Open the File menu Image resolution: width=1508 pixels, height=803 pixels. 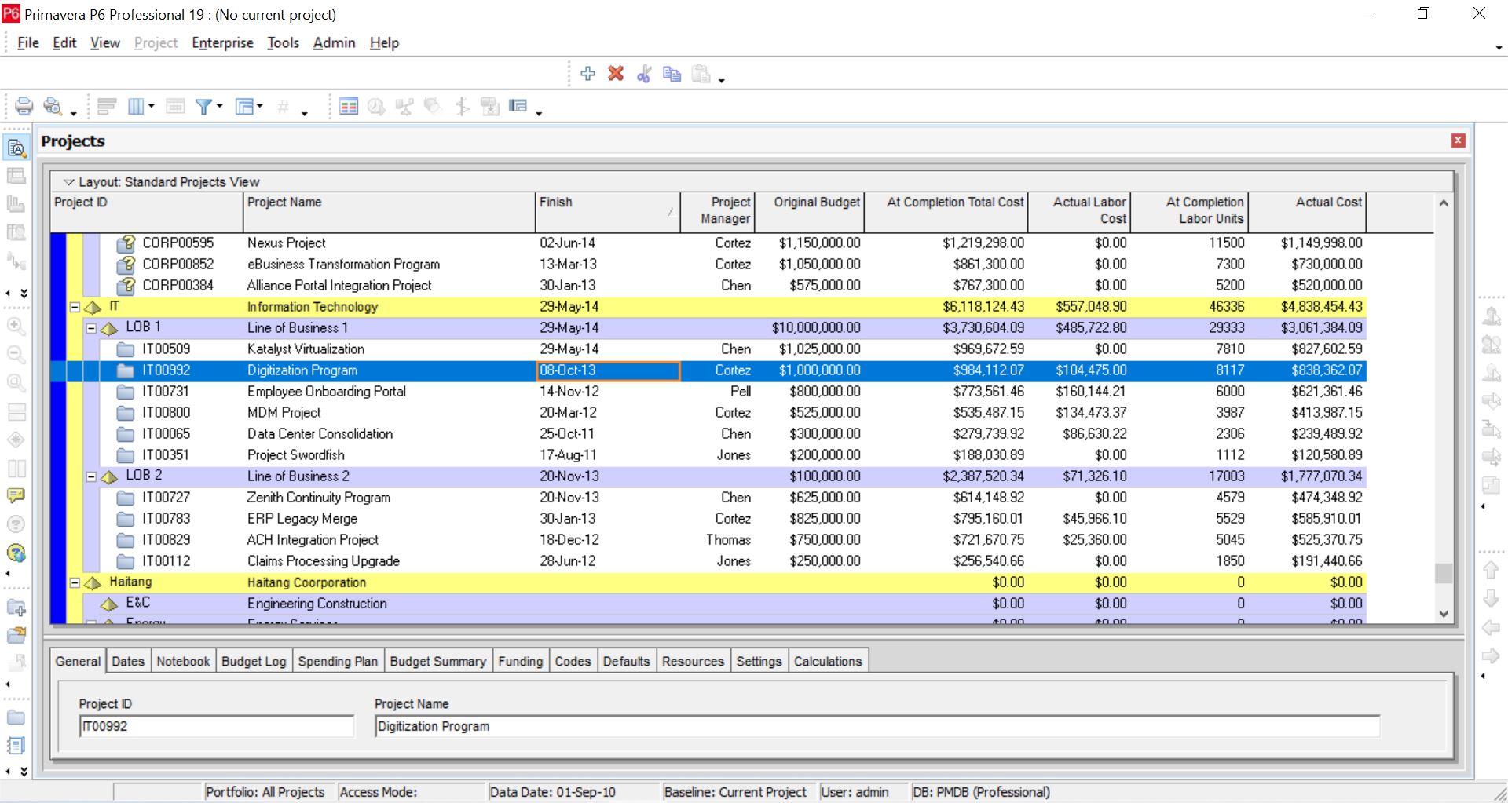(x=27, y=42)
